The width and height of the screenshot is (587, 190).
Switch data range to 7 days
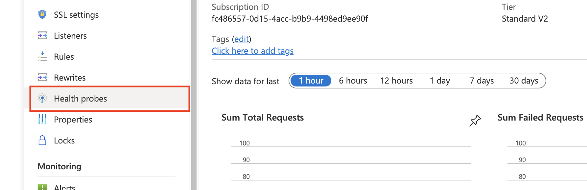click(481, 81)
